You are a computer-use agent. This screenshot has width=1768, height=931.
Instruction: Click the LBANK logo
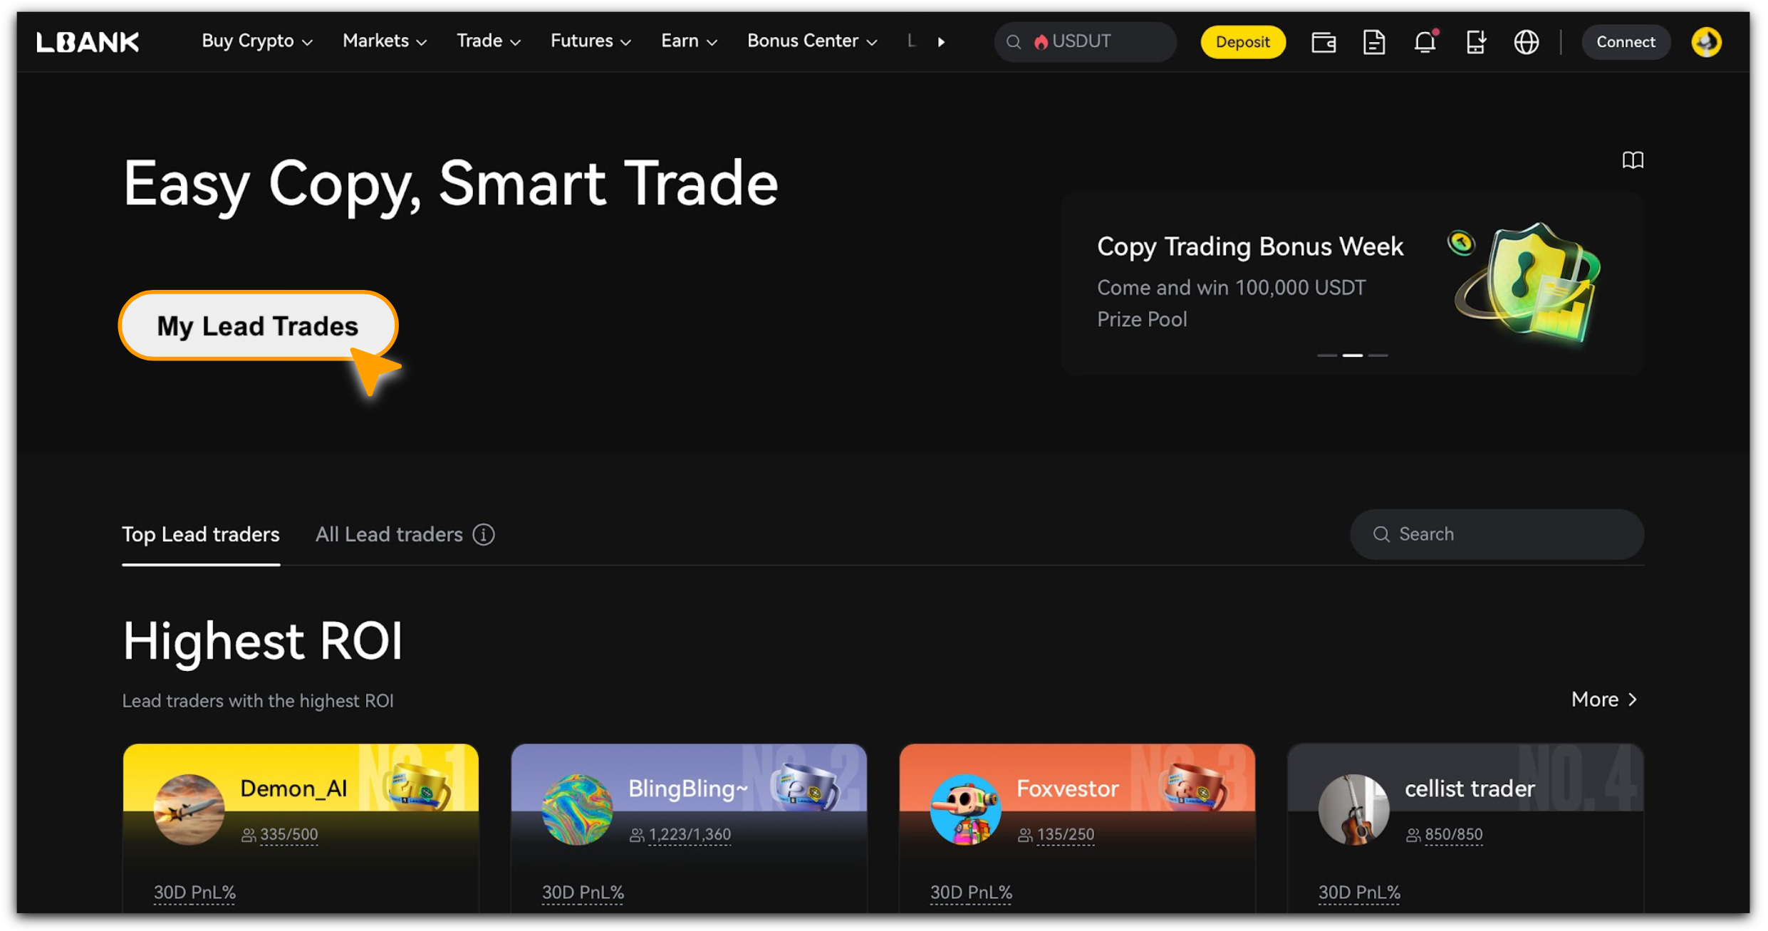pyautogui.click(x=88, y=42)
